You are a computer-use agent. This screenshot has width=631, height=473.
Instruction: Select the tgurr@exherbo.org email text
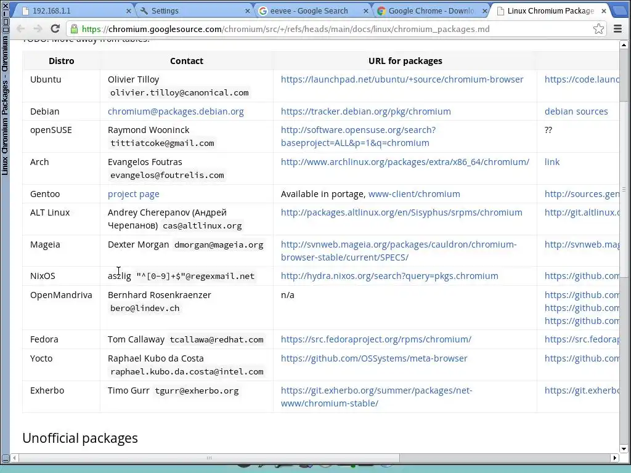[x=197, y=391]
